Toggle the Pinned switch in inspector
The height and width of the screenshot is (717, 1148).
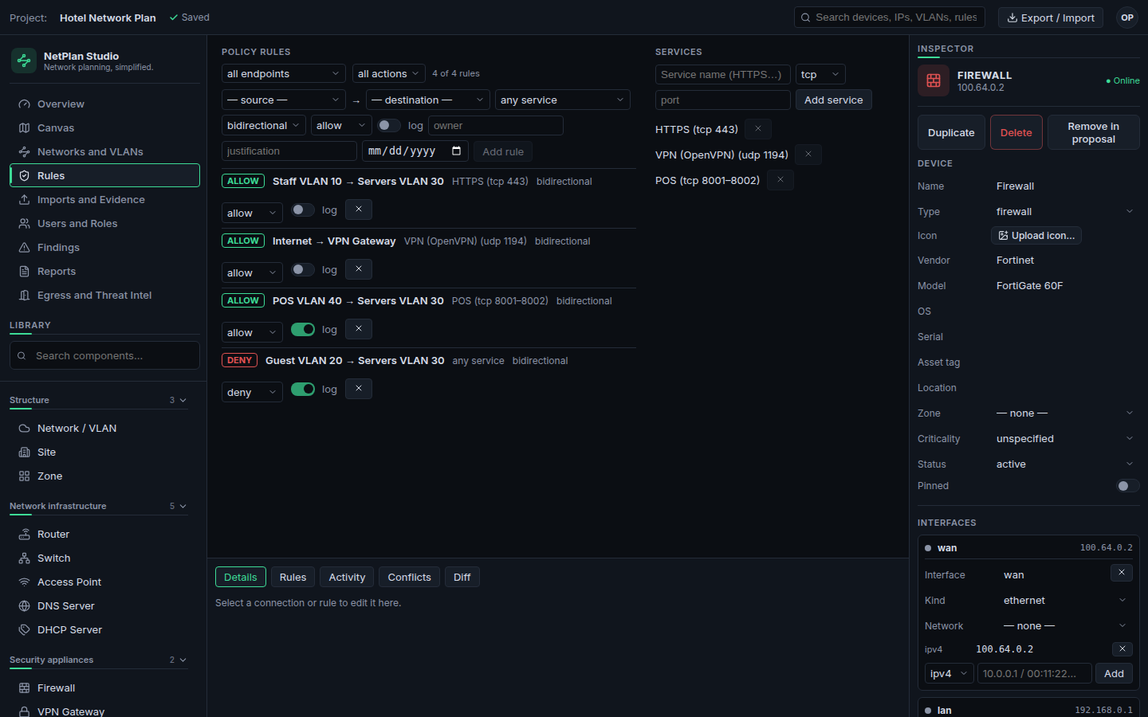[x=1128, y=486]
